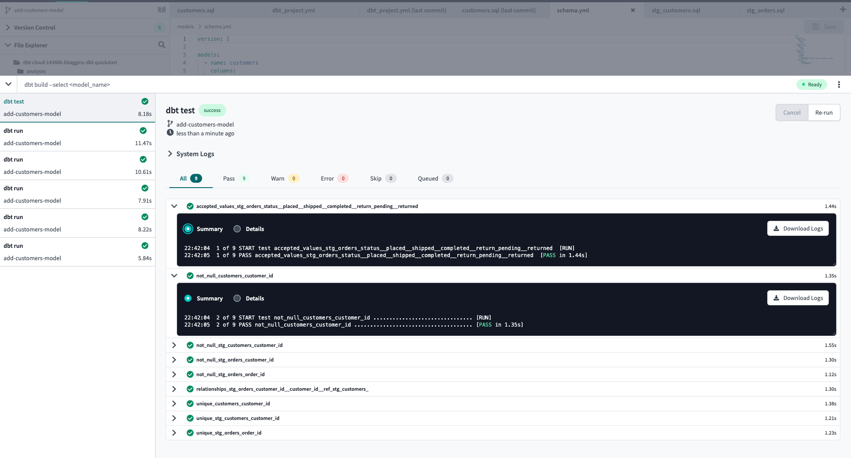Image resolution: width=851 pixels, height=458 pixels.
Task: Click the analyses folder icon
Action: [x=20, y=71]
